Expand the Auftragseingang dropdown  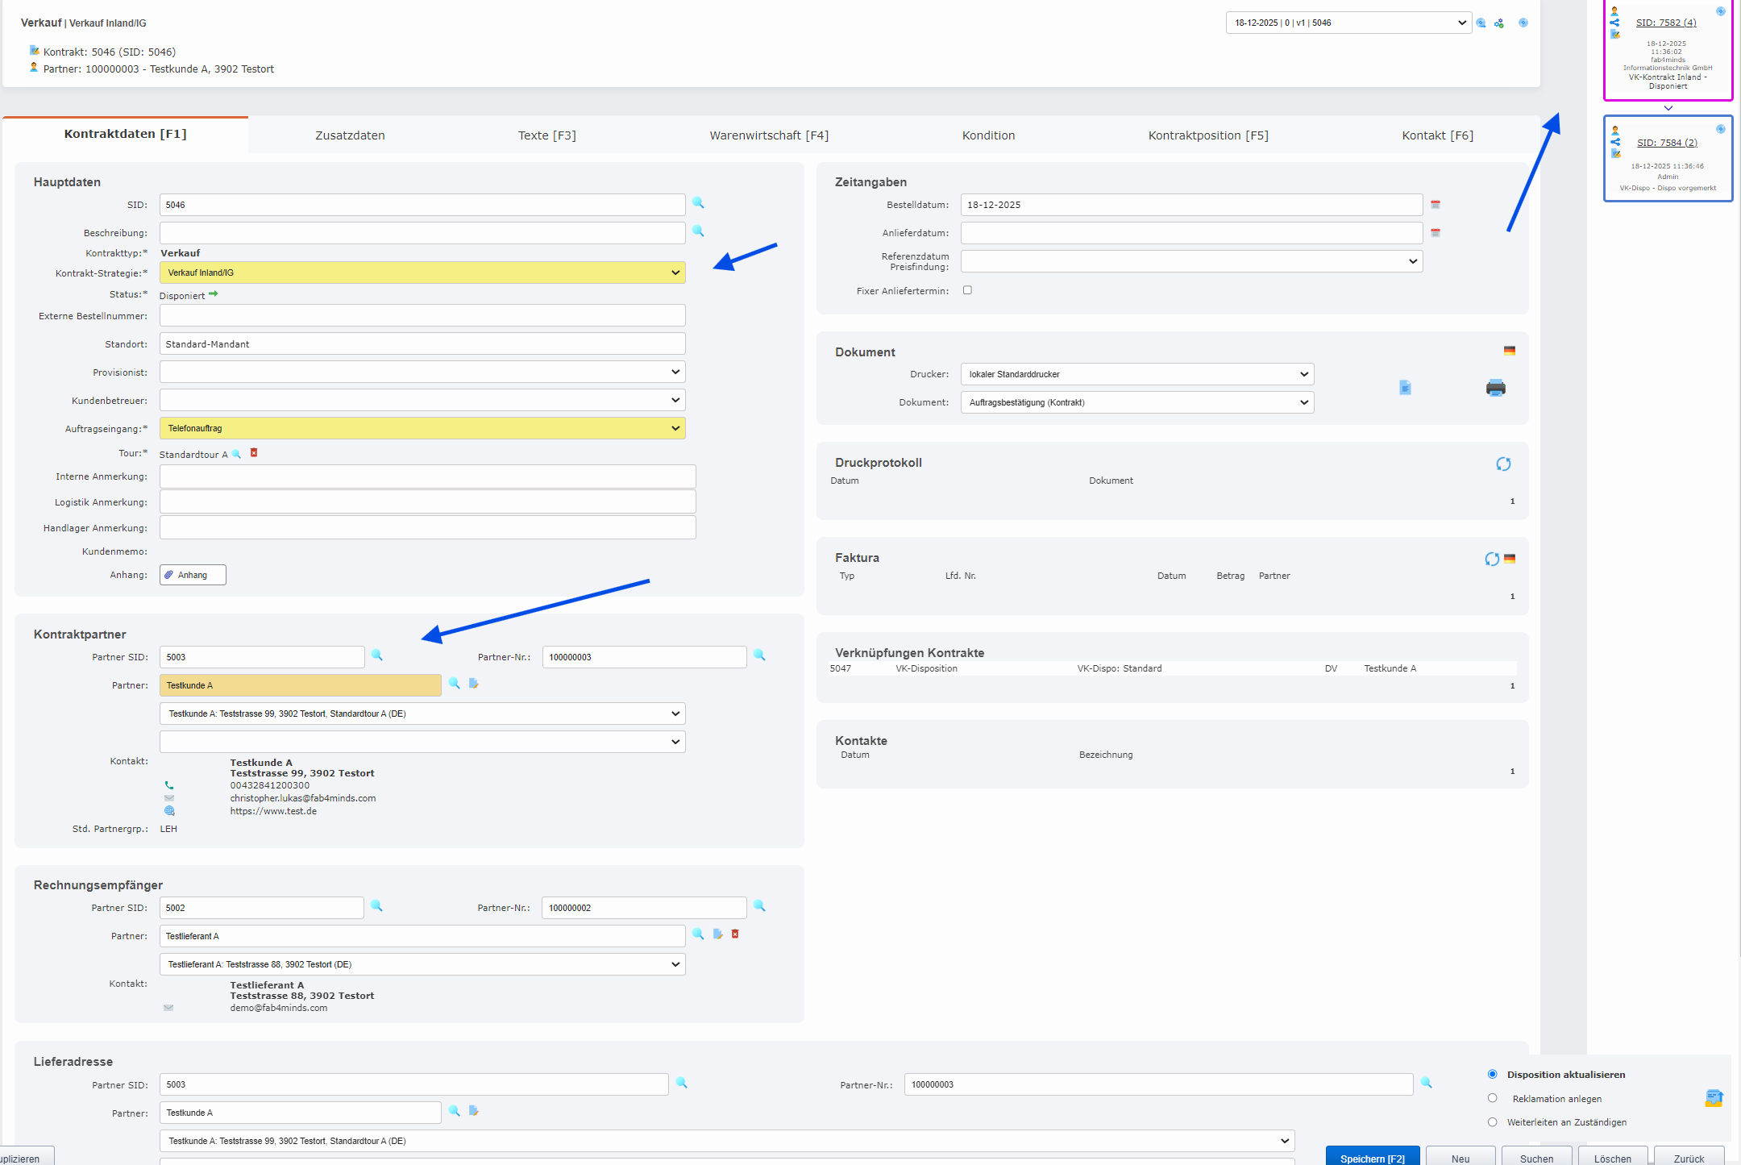422,428
